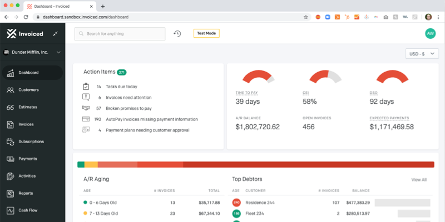Screen dimensions: 445x222
Task: Click the Reports icon in sidebar
Action: click(10, 193)
